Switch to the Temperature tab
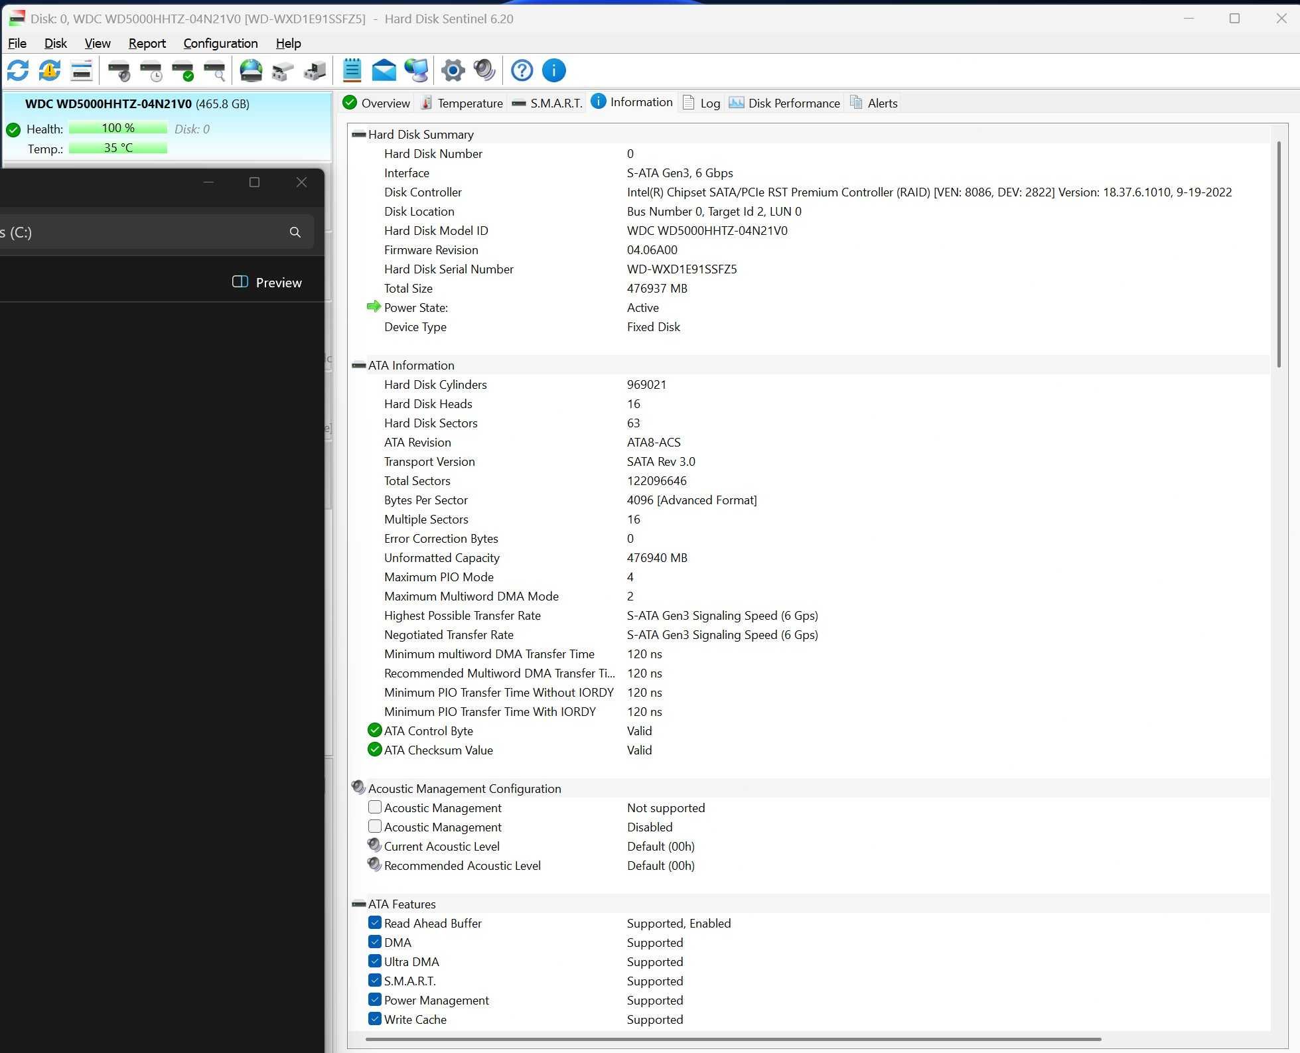This screenshot has width=1300, height=1053. 463,103
